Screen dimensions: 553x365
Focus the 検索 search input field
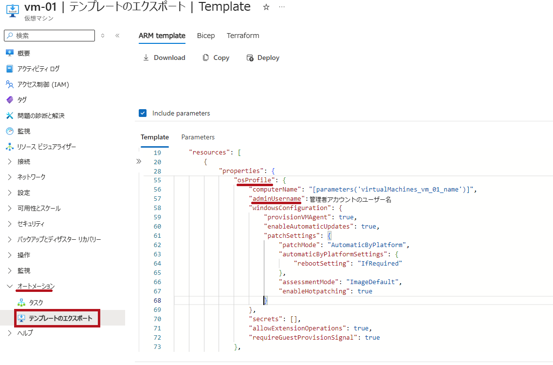(x=49, y=36)
